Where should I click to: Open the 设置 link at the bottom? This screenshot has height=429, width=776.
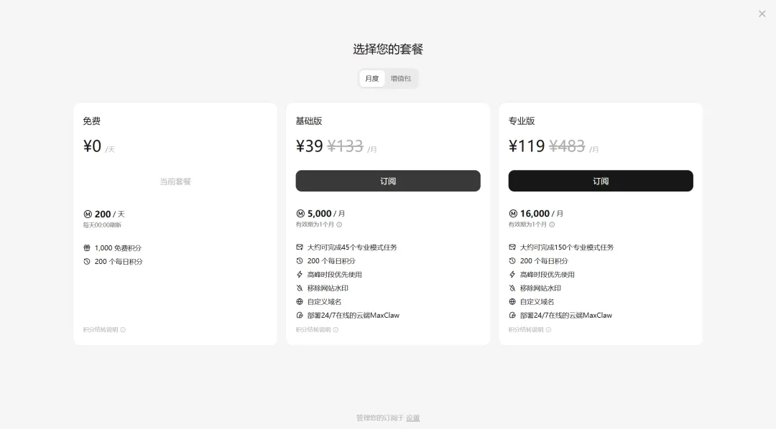click(x=412, y=418)
